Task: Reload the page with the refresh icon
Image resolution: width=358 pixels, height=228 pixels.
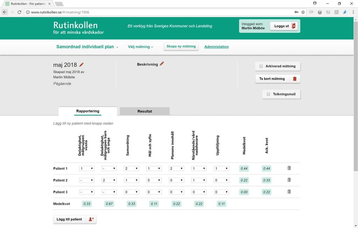Action: point(20,12)
